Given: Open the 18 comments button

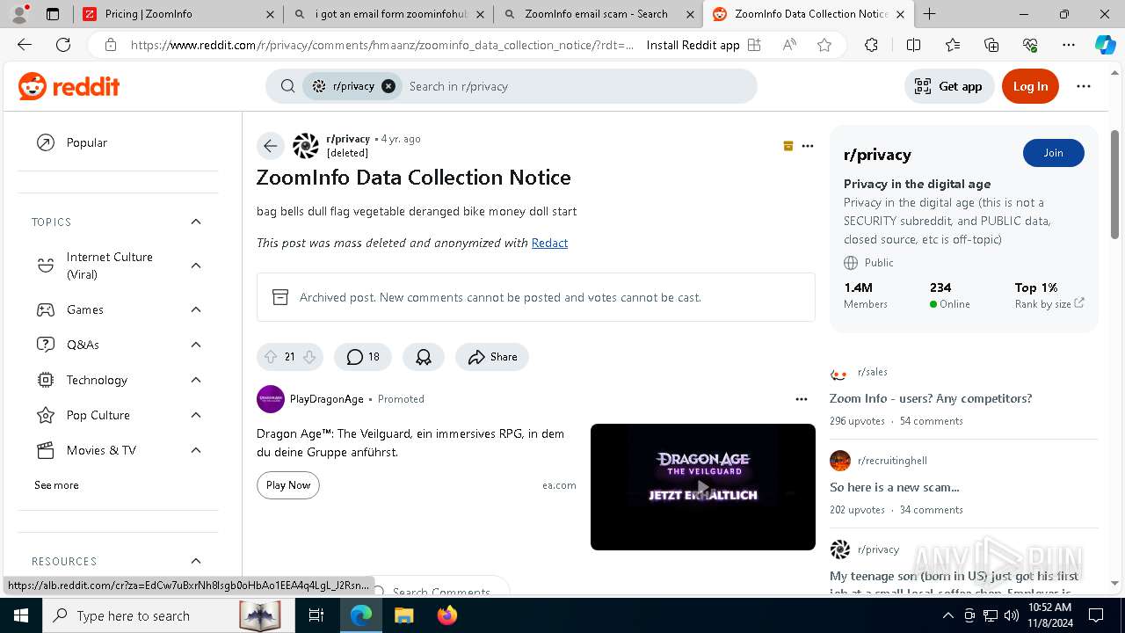Looking at the screenshot, I should (x=363, y=357).
